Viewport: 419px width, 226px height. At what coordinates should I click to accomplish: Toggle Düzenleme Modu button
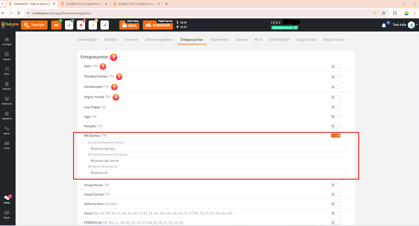(x=285, y=27)
